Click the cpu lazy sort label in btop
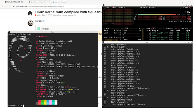This screenshot has width=193, height=108. click(185, 28)
